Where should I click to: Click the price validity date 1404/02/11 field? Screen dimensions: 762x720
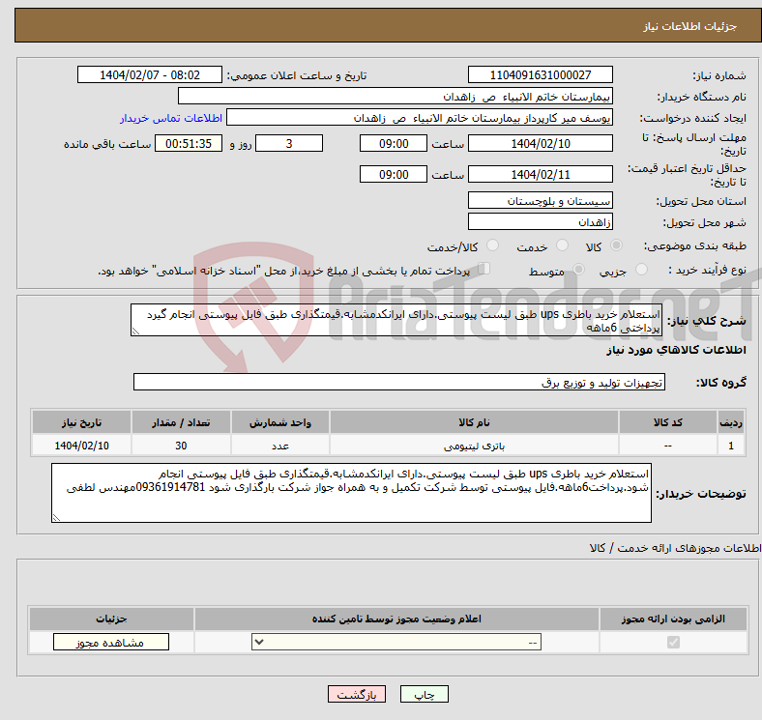541,174
